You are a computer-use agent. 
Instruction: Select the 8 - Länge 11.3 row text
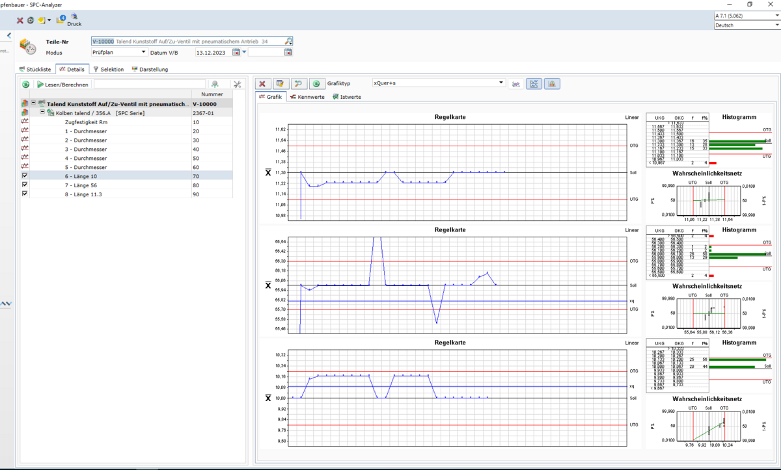click(x=83, y=194)
